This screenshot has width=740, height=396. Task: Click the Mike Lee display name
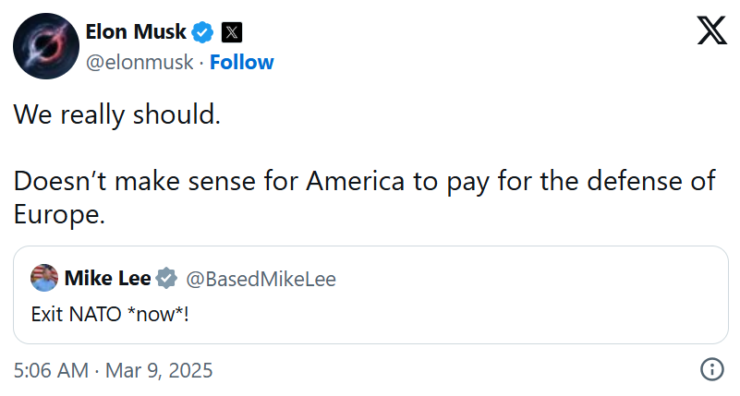107,277
